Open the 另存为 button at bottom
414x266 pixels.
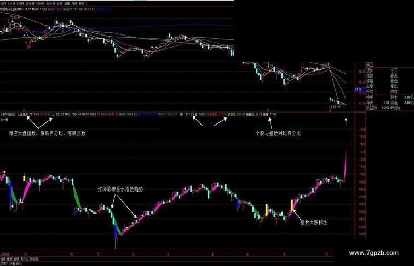[25, 259]
